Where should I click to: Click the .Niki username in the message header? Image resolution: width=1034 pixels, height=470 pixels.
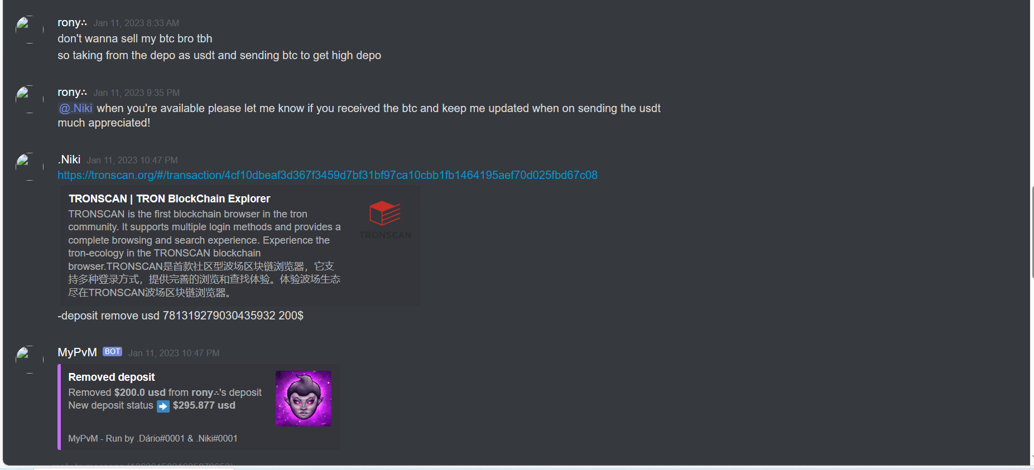click(69, 159)
